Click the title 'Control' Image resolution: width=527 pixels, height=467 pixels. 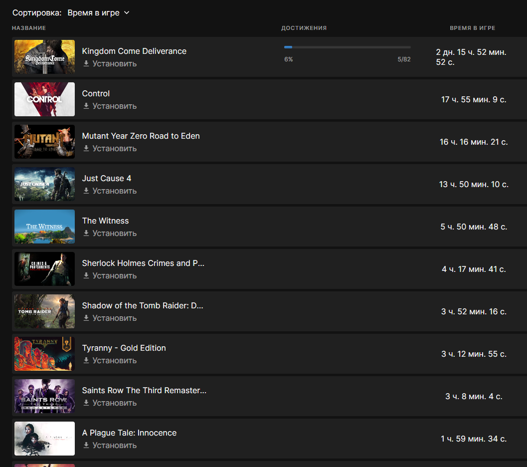click(96, 93)
